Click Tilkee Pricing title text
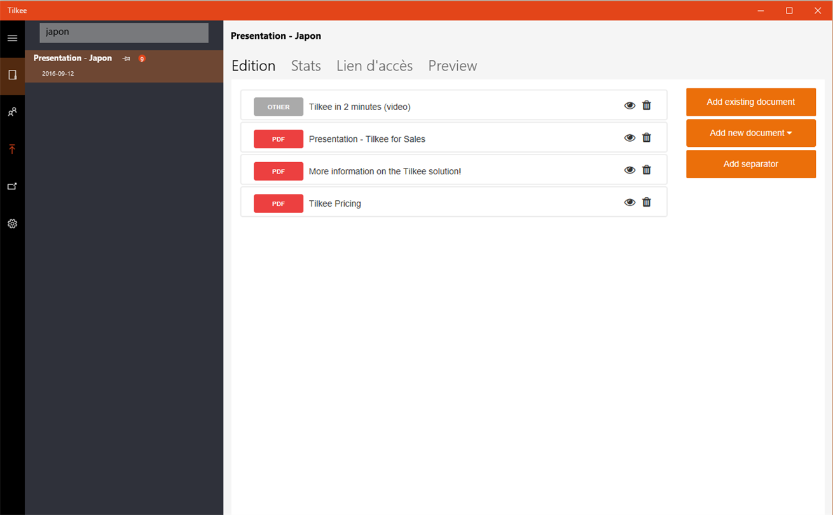 point(335,203)
